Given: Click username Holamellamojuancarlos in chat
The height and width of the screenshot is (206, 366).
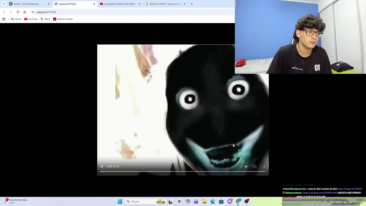Looking at the screenshot, I should pos(295,189).
